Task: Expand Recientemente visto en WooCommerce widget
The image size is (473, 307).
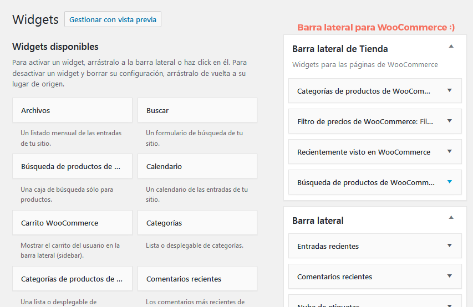Action: point(450,152)
